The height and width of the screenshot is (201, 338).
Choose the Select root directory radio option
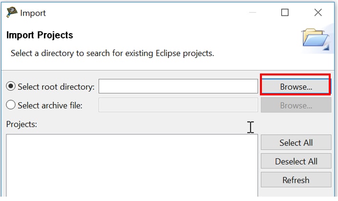(x=11, y=87)
